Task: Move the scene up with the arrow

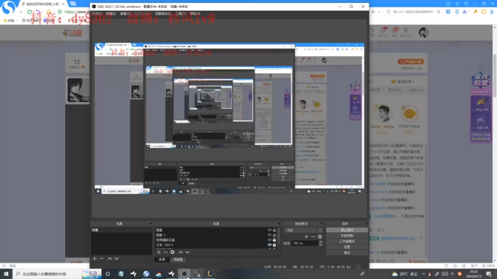Action: 109,259
